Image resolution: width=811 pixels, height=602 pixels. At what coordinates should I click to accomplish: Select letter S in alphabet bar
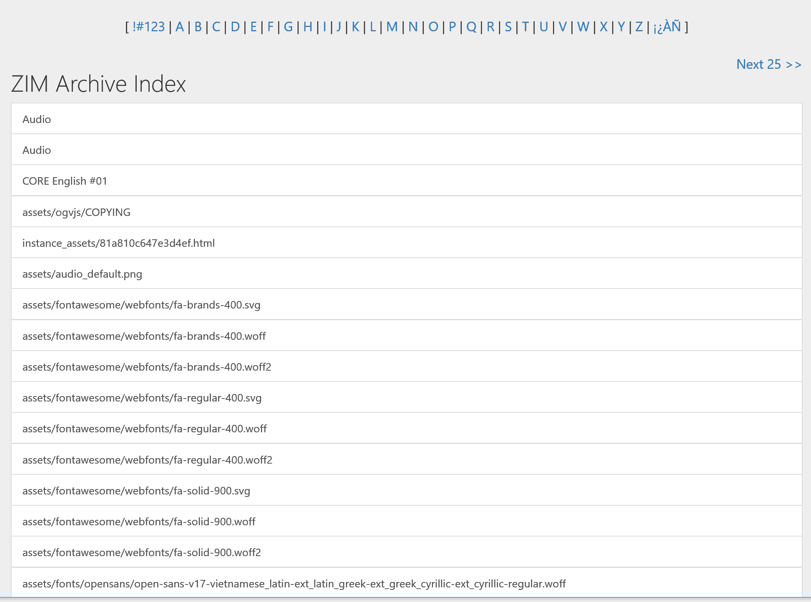pyautogui.click(x=508, y=27)
